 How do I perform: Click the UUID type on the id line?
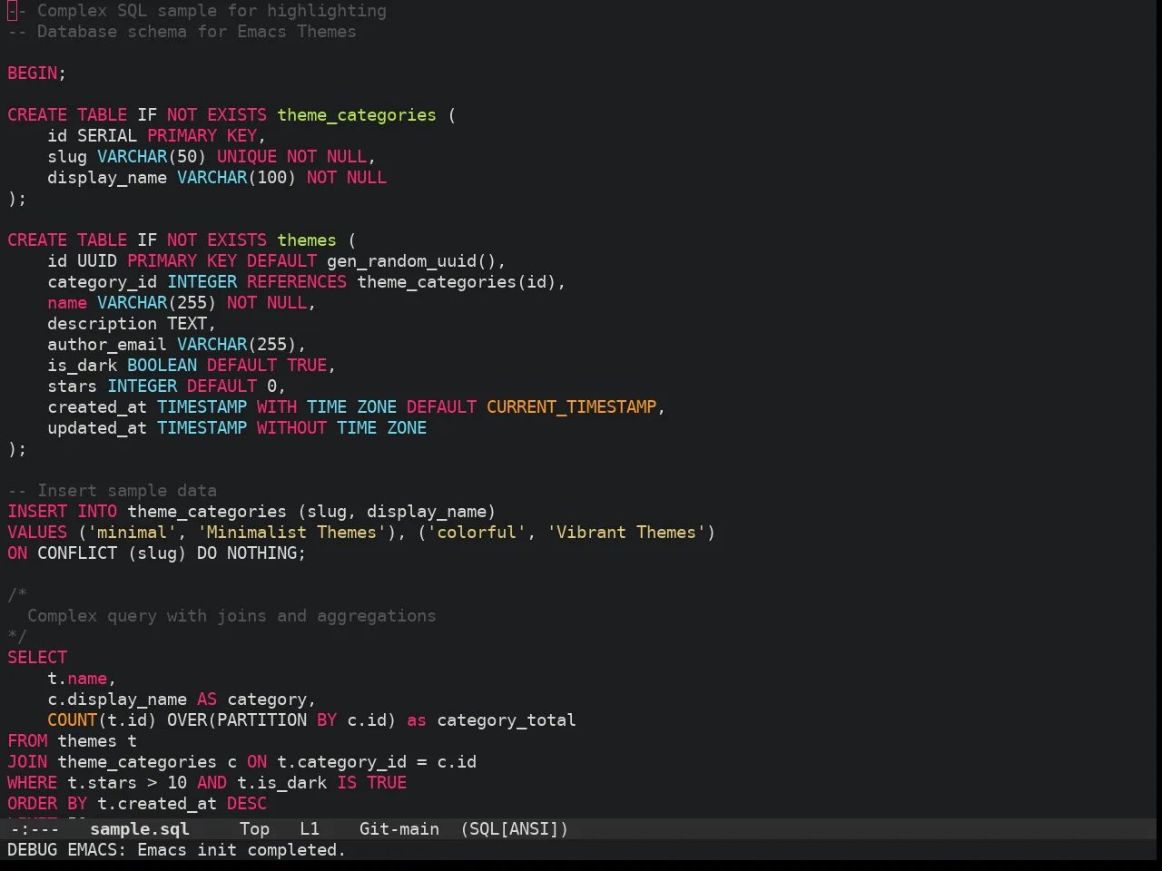click(97, 261)
